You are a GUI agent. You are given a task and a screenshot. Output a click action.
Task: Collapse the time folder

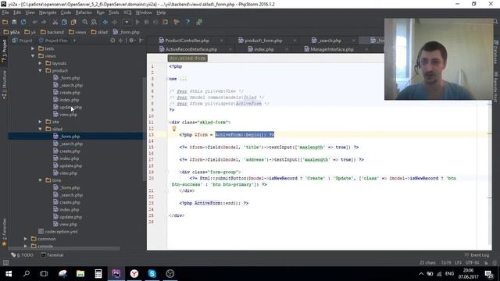click(x=40, y=180)
